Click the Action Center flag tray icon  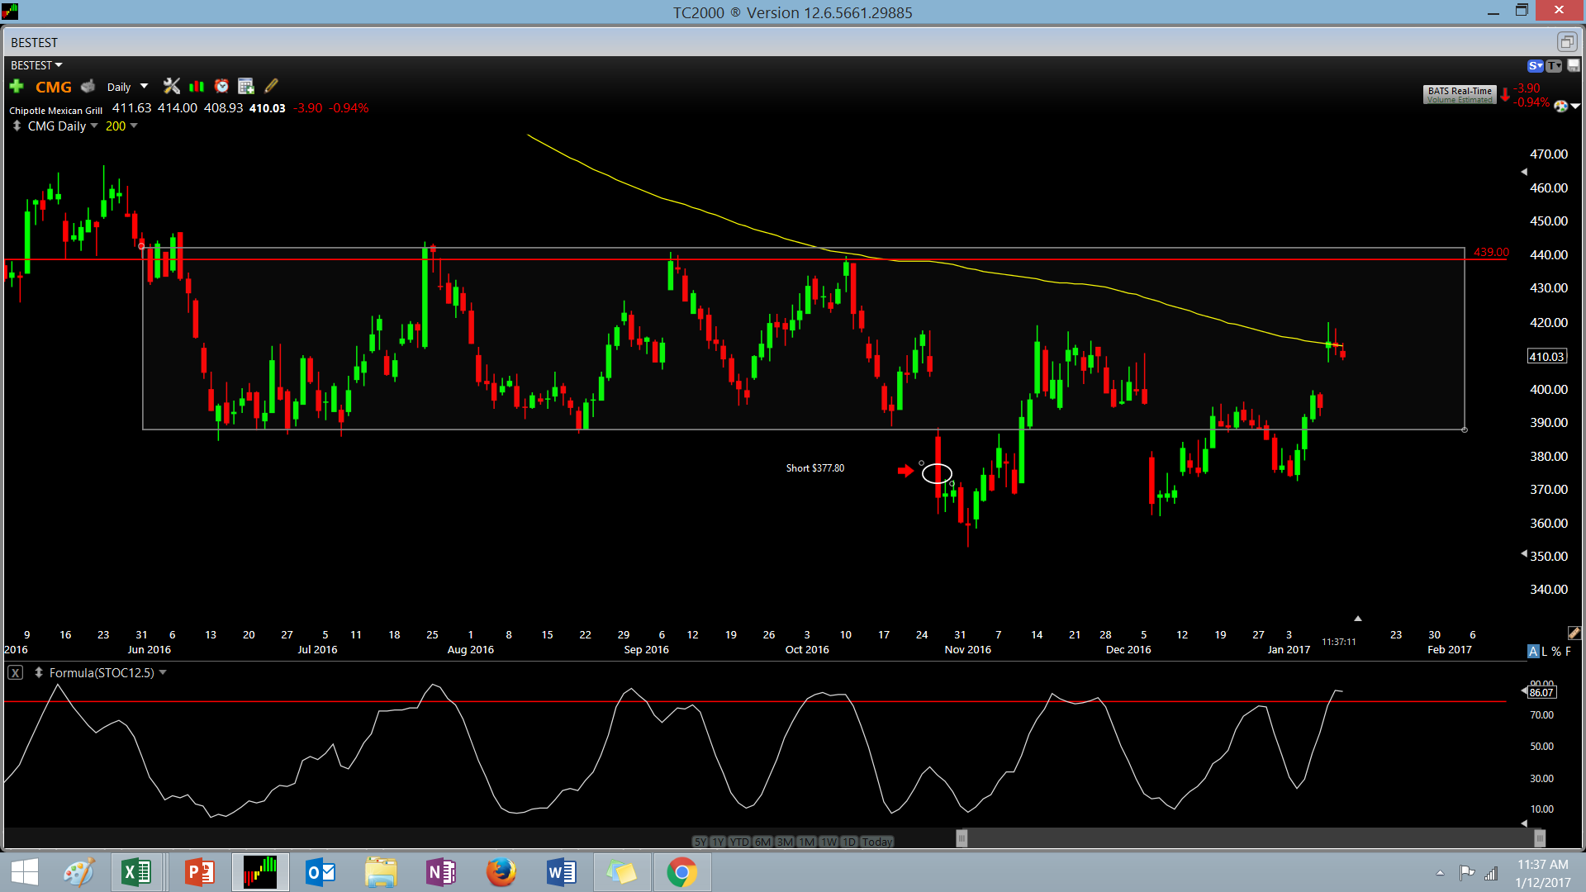[x=1467, y=872]
